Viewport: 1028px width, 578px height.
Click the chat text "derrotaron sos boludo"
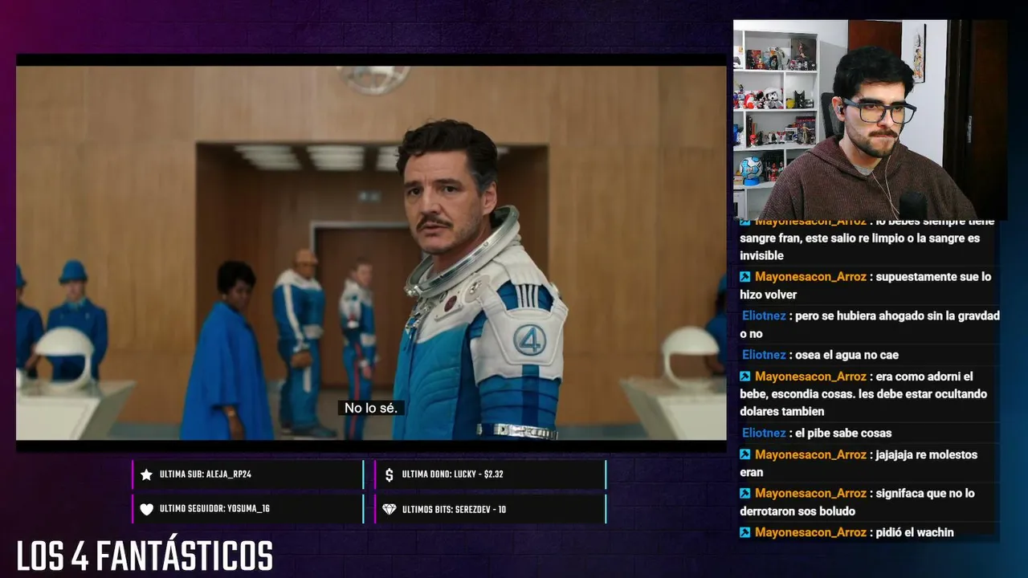click(798, 511)
